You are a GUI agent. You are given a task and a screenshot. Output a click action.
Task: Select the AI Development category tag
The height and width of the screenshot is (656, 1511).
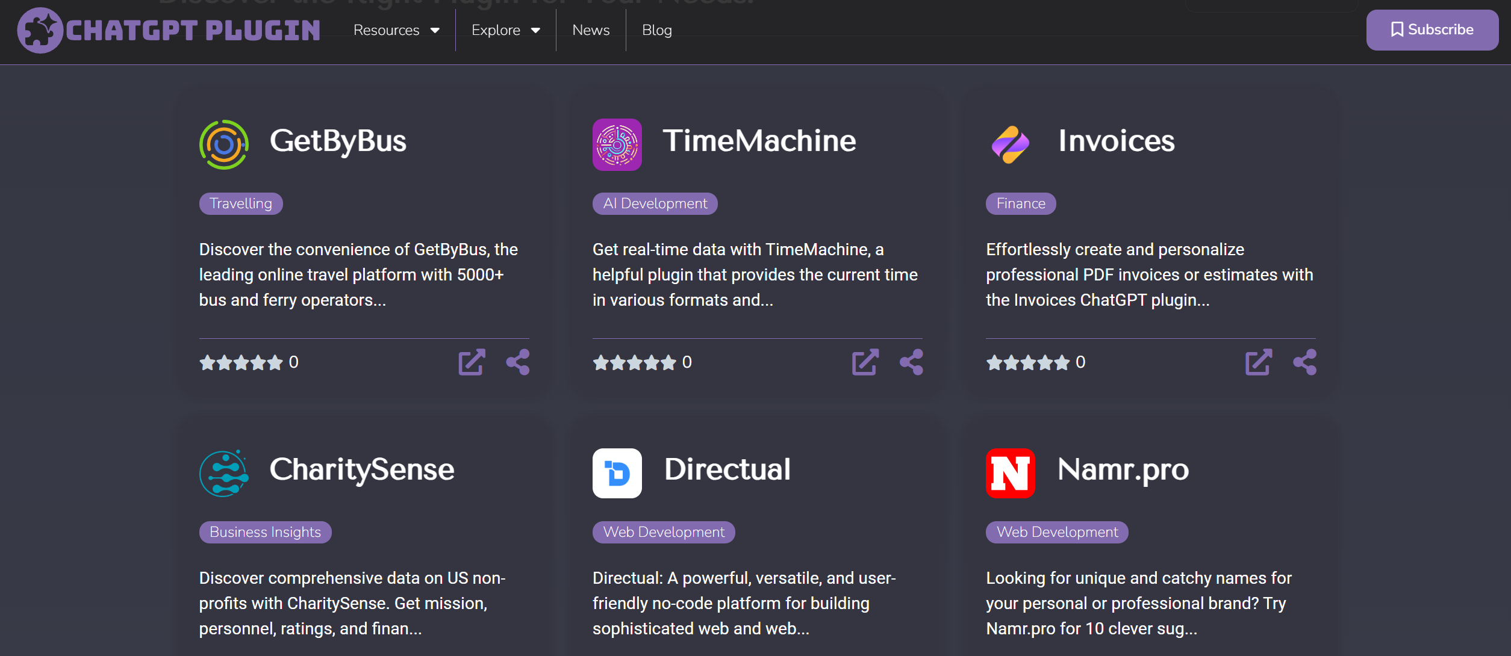point(655,203)
